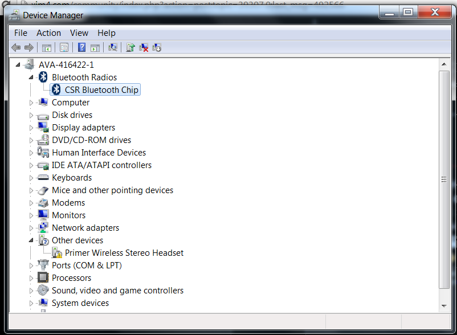
Task: Toggle the console tree pane icon
Action: tap(47, 47)
